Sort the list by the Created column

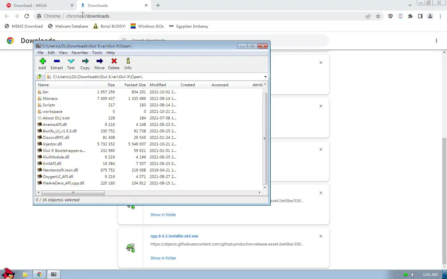194,85
